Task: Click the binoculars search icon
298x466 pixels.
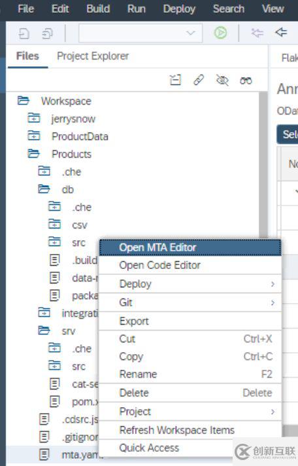Action: [246, 81]
